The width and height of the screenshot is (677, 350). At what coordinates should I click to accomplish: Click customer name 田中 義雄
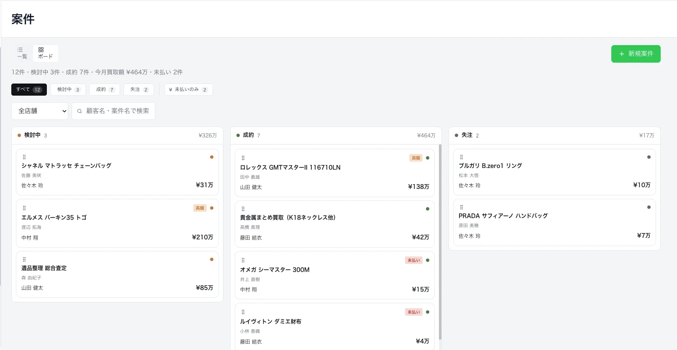[x=250, y=177]
